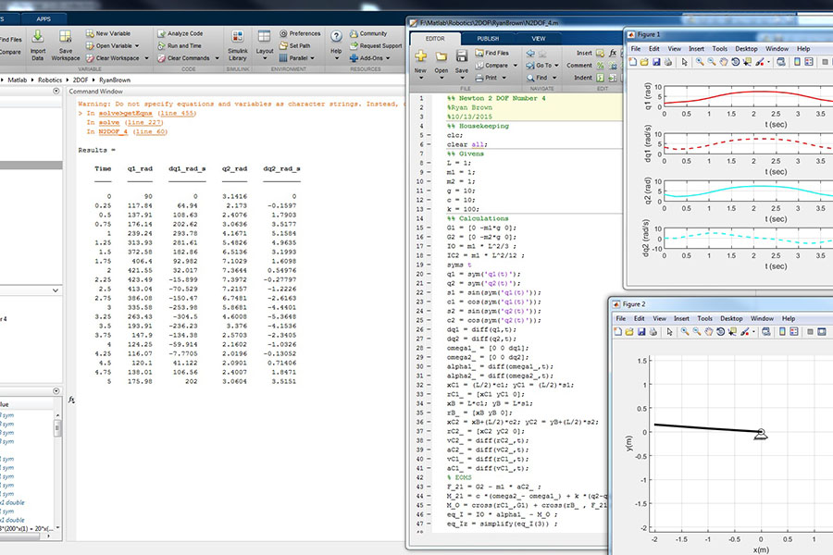833x555 pixels.
Task: Open the Insert menu in Figure 2
Action: [681, 318]
